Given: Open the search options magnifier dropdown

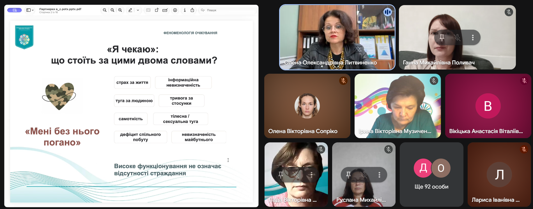Looking at the screenshot, I should click(203, 10).
